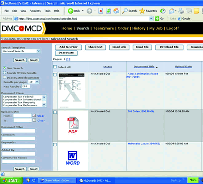Click the Download File button
203x184 pixels.
coord(169,47)
